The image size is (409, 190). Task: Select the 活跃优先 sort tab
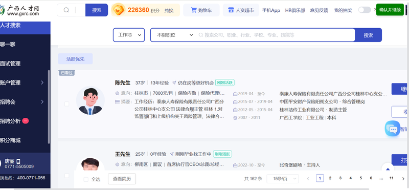tap(75, 59)
